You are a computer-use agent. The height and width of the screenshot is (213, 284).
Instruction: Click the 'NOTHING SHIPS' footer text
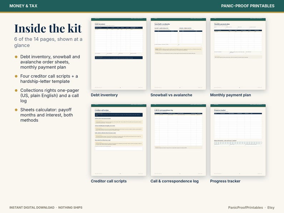coord(70,208)
